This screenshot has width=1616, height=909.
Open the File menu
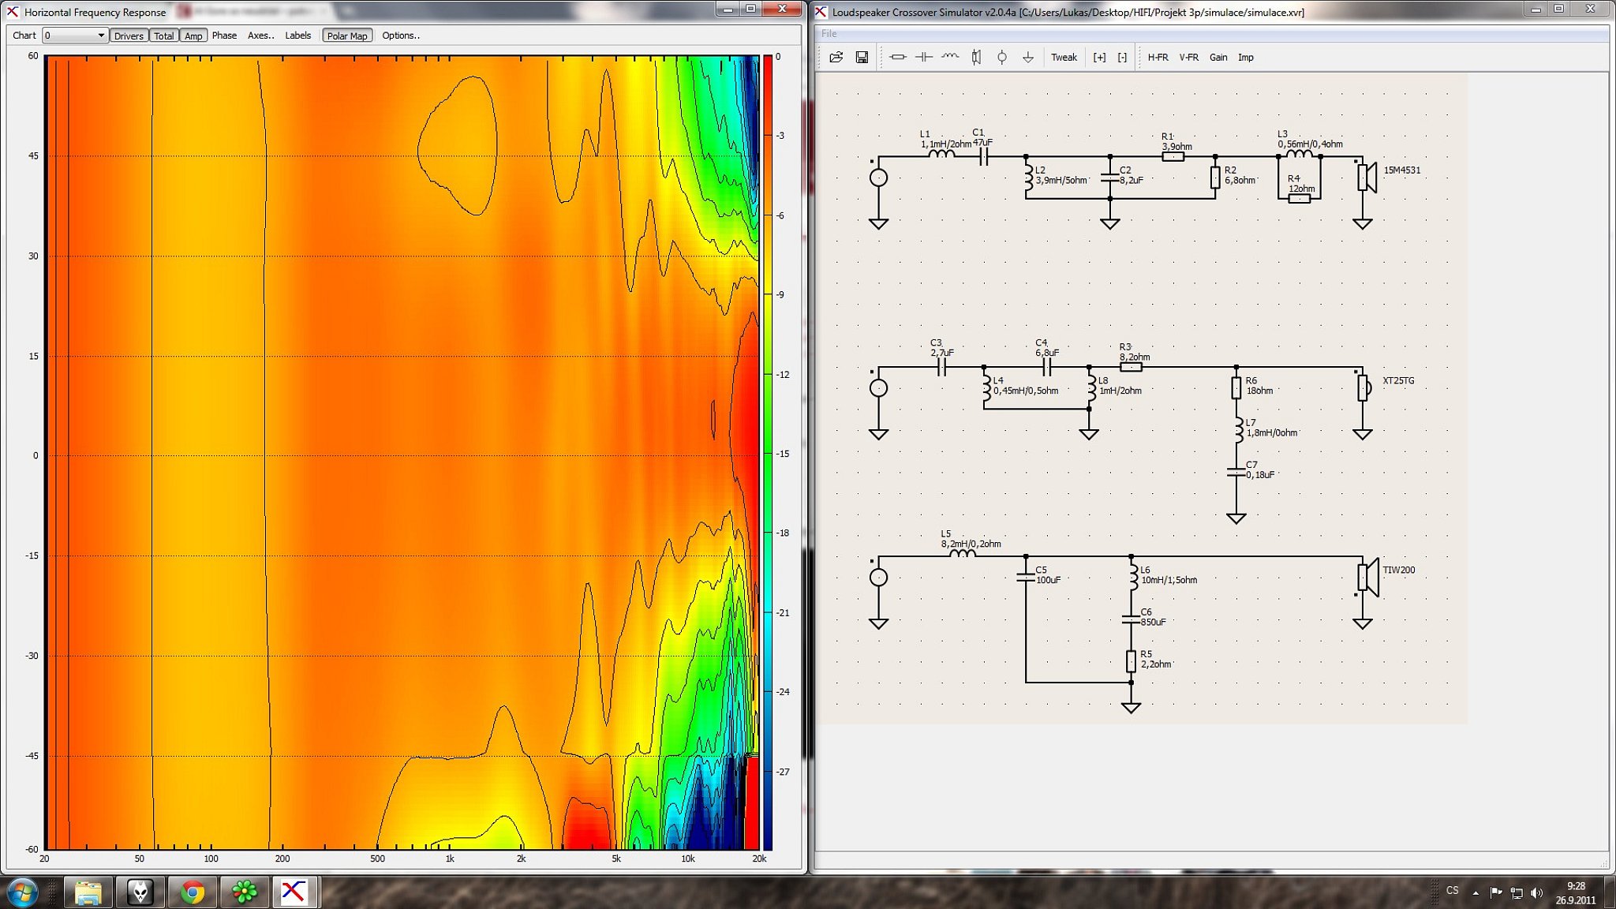(x=829, y=34)
